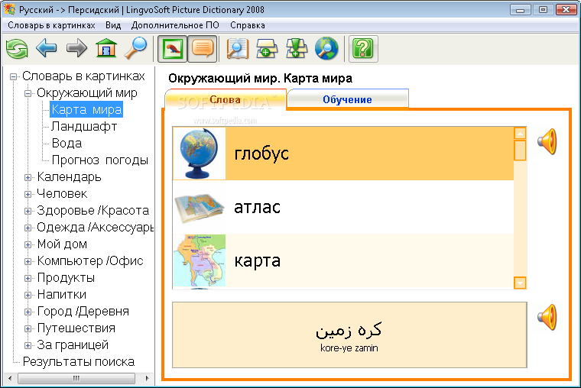The width and height of the screenshot is (581, 388).
Task: Expand the Здоровье /Красота category
Action: (28, 211)
